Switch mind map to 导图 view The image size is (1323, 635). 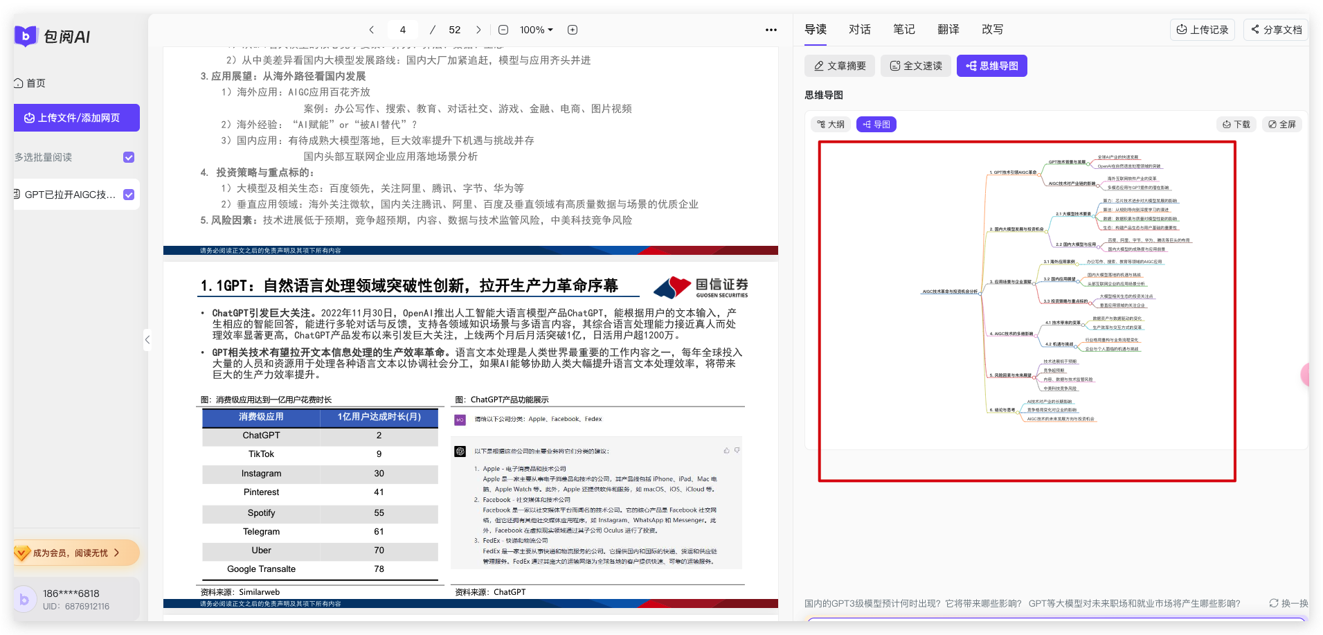876,125
